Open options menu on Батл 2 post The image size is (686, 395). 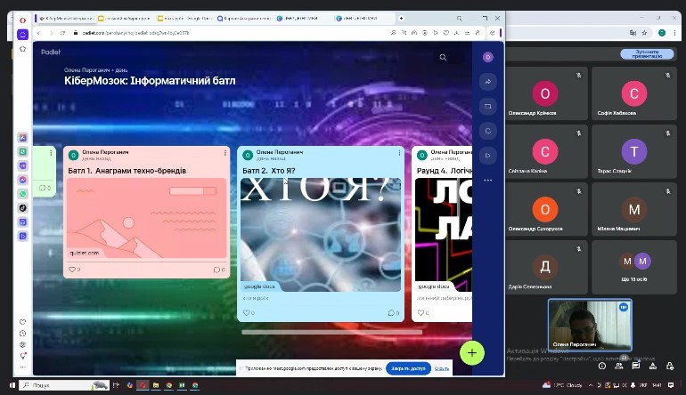point(398,154)
